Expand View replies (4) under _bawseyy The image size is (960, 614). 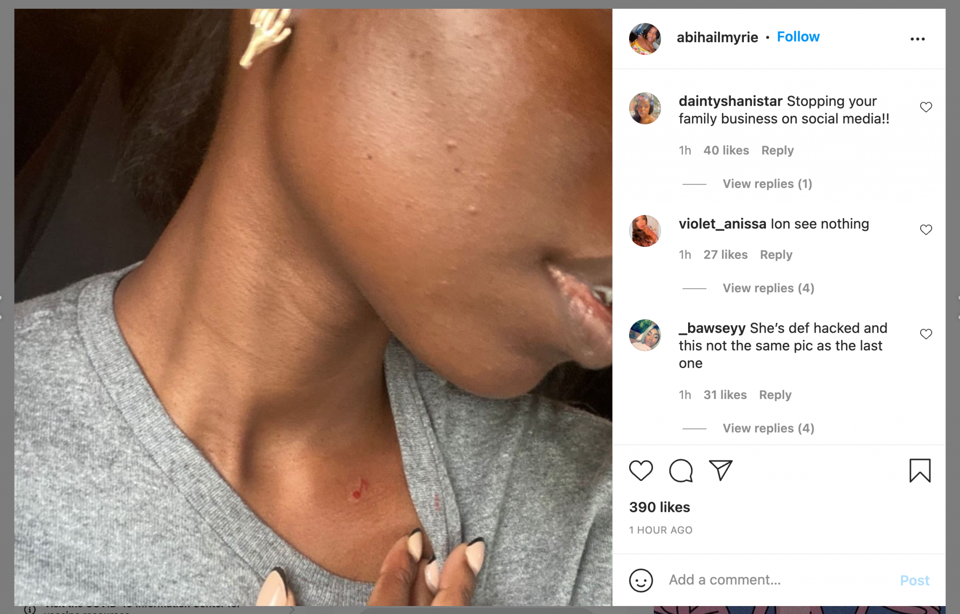[x=768, y=428]
